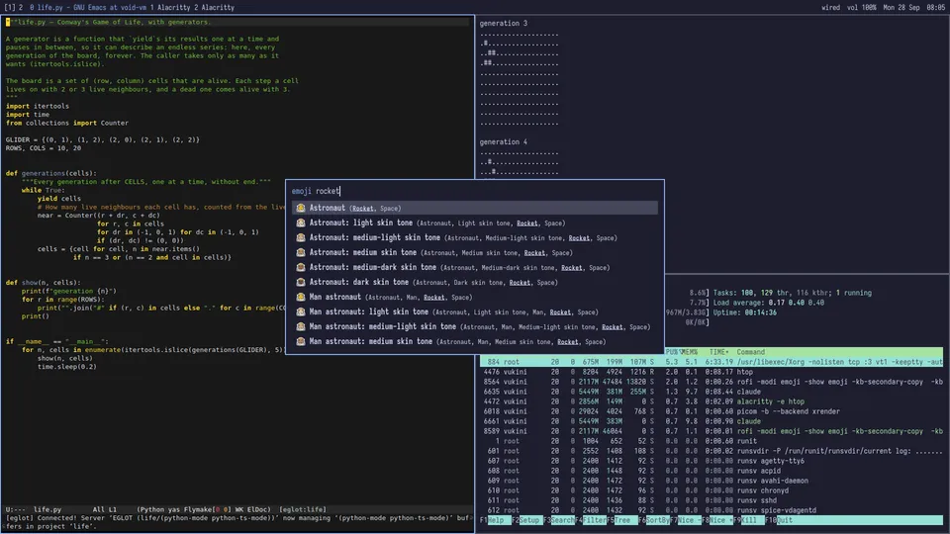Click the 'Mon 28 Sep' date in the bar
This screenshot has height=534, width=950.
[901, 7]
